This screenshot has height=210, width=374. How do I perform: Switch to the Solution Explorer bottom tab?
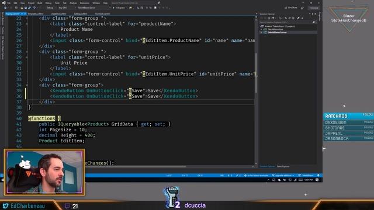tap(267, 166)
